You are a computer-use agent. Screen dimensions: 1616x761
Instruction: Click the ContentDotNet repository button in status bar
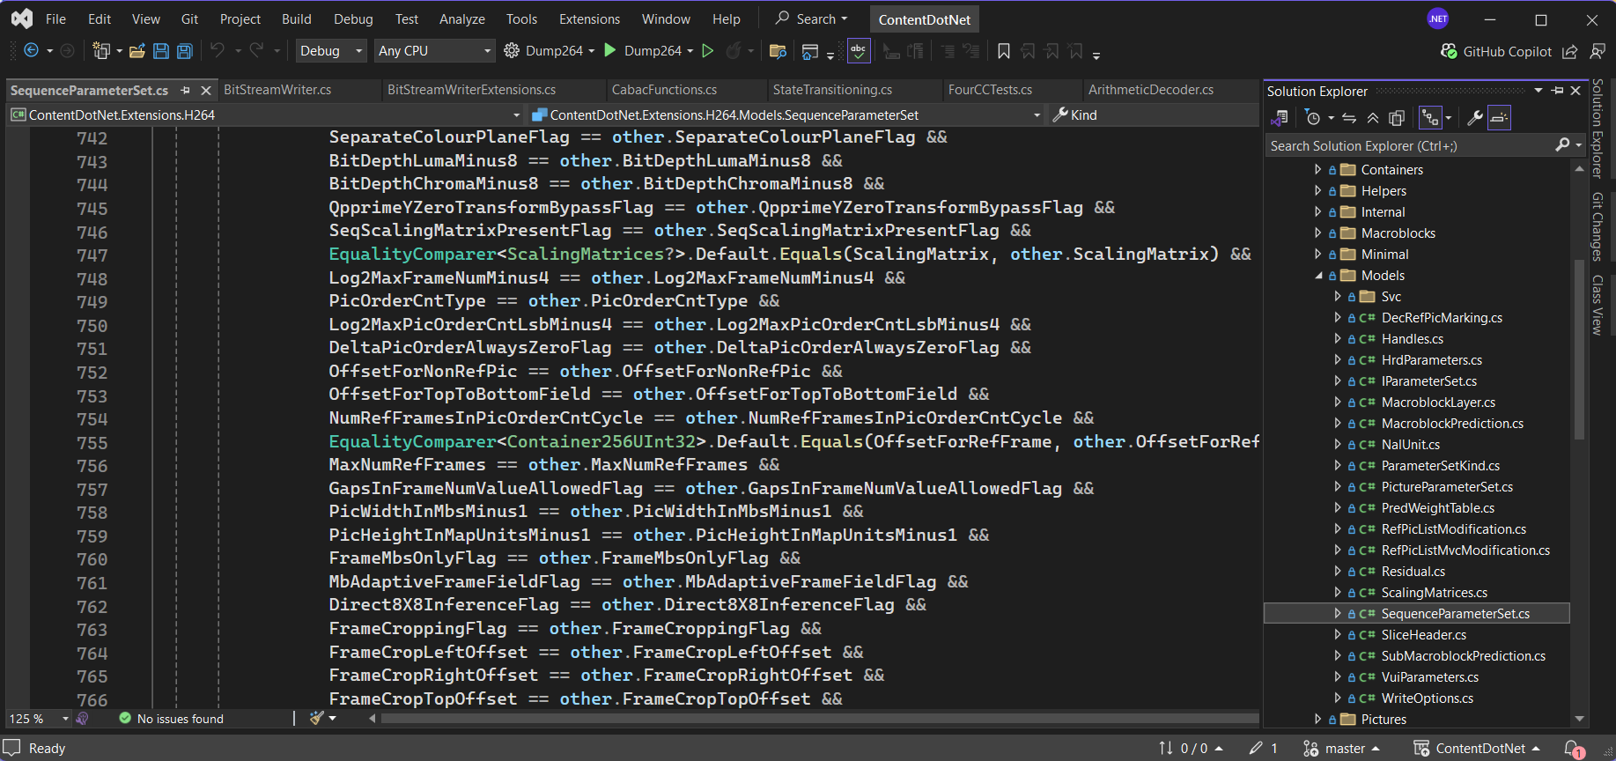click(x=1477, y=748)
